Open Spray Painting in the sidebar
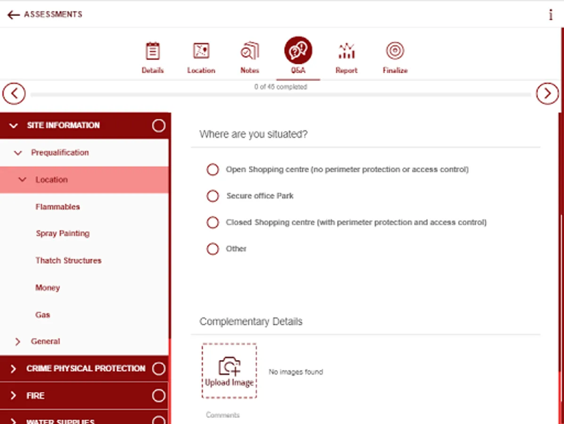This screenshot has width=564, height=424. 63,233
